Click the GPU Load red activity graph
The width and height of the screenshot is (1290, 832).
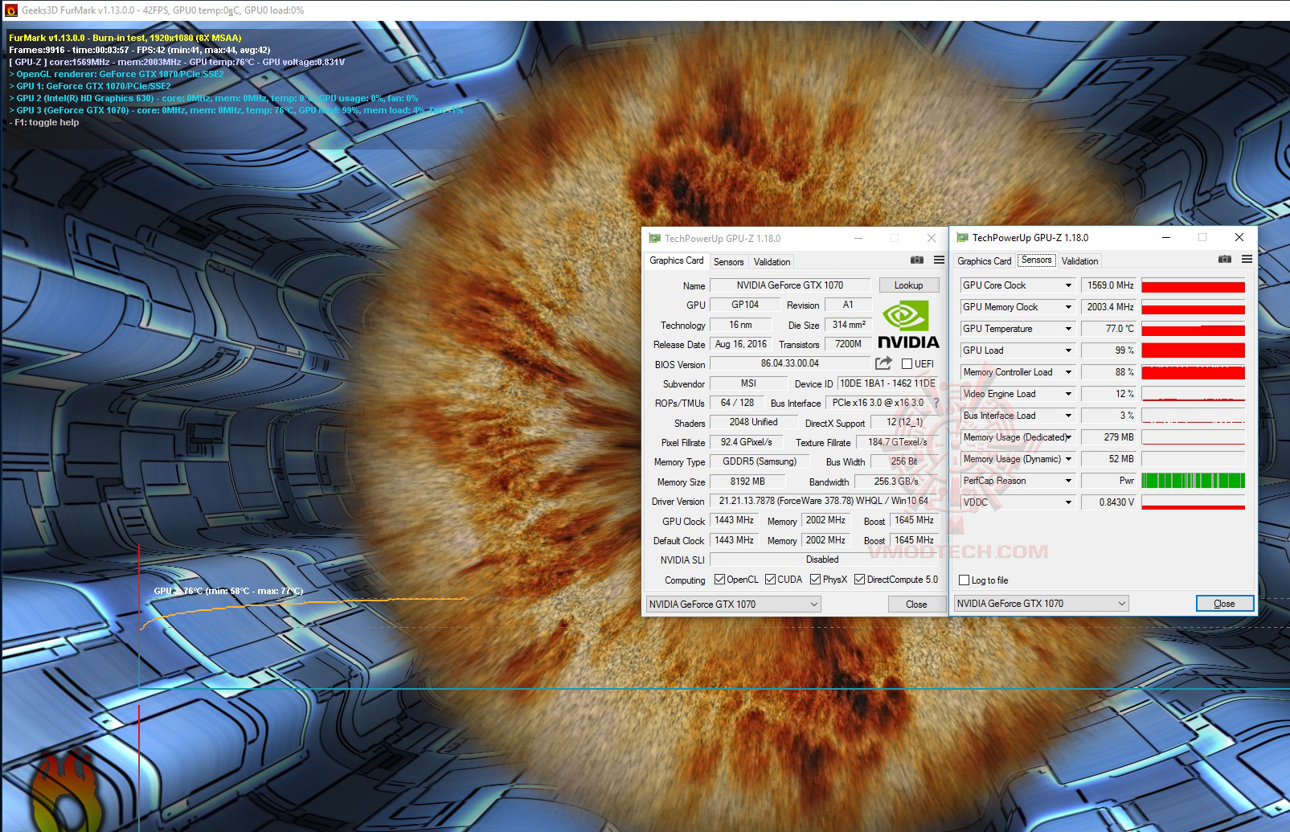click(1193, 350)
